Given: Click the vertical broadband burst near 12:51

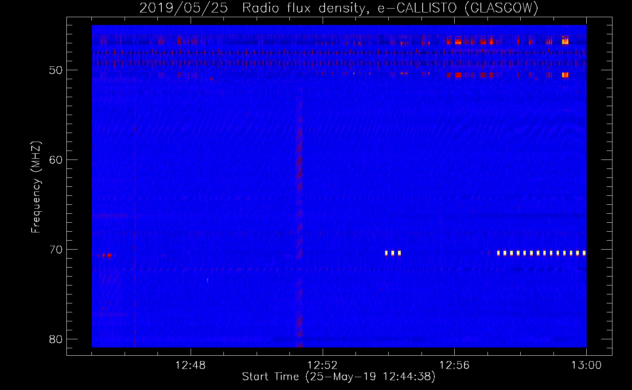Looking at the screenshot, I should point(299,218).
